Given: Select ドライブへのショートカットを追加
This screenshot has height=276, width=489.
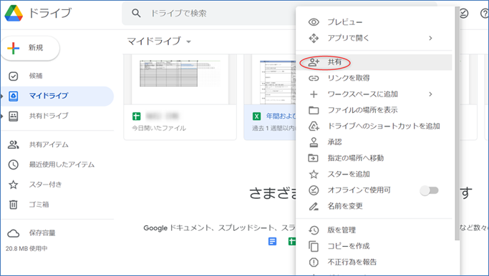Looking at the screenshot, I should [374, 126].
